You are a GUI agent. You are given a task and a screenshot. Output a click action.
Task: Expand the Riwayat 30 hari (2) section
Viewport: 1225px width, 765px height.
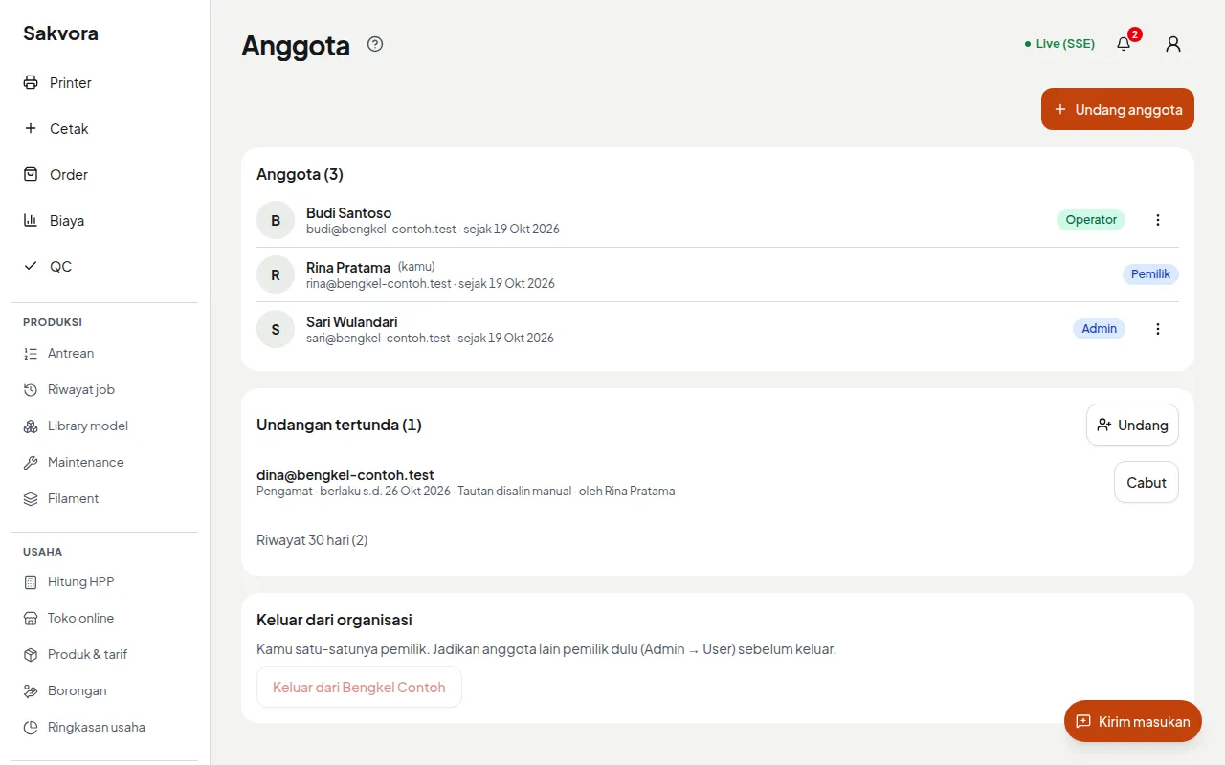(312, 540)
